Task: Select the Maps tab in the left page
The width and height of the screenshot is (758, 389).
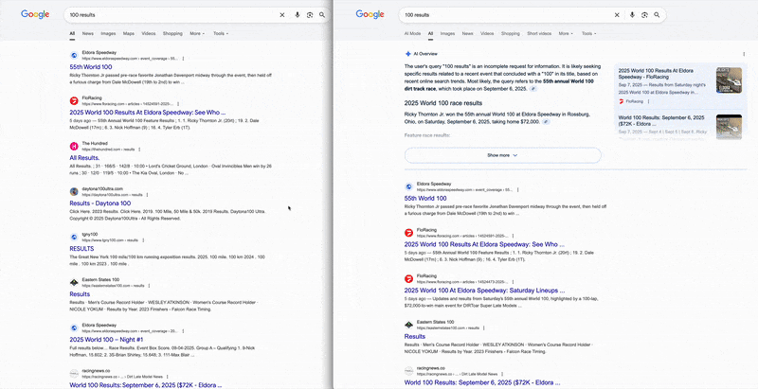Action: tap(128, 33)
